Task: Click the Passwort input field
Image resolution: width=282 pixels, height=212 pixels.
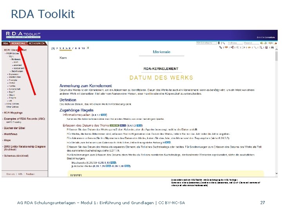Action: (251, 43)
